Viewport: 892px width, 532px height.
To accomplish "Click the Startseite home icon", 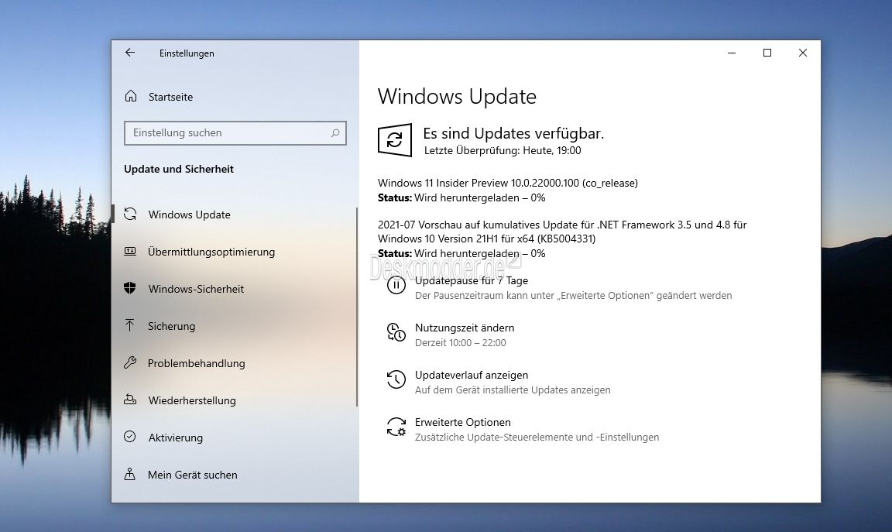I will (x=131, y=96).
